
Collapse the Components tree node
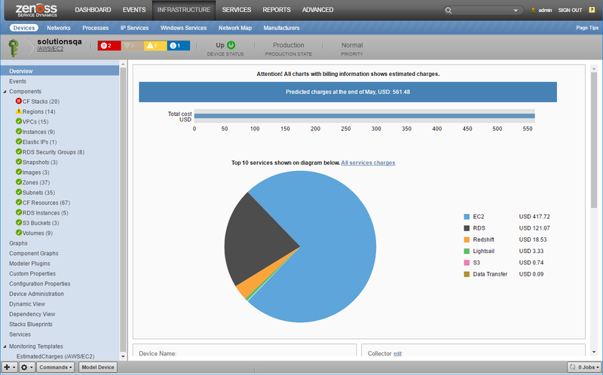[5, 92]
